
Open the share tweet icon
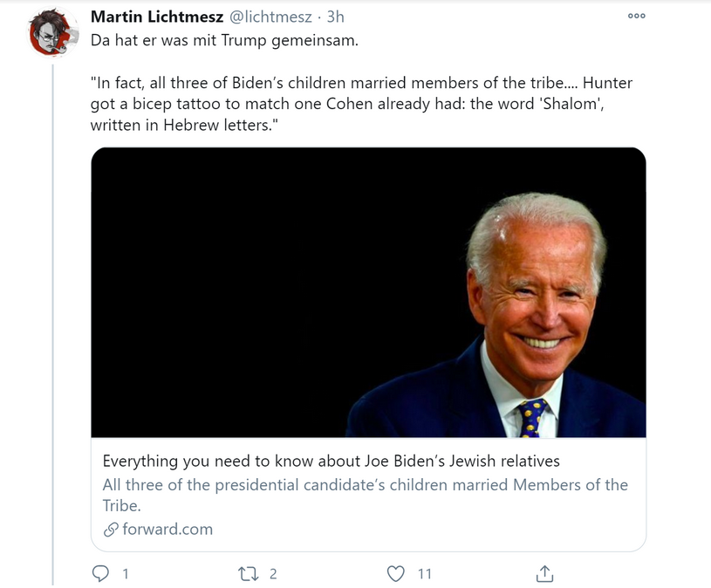pos(544,573)
